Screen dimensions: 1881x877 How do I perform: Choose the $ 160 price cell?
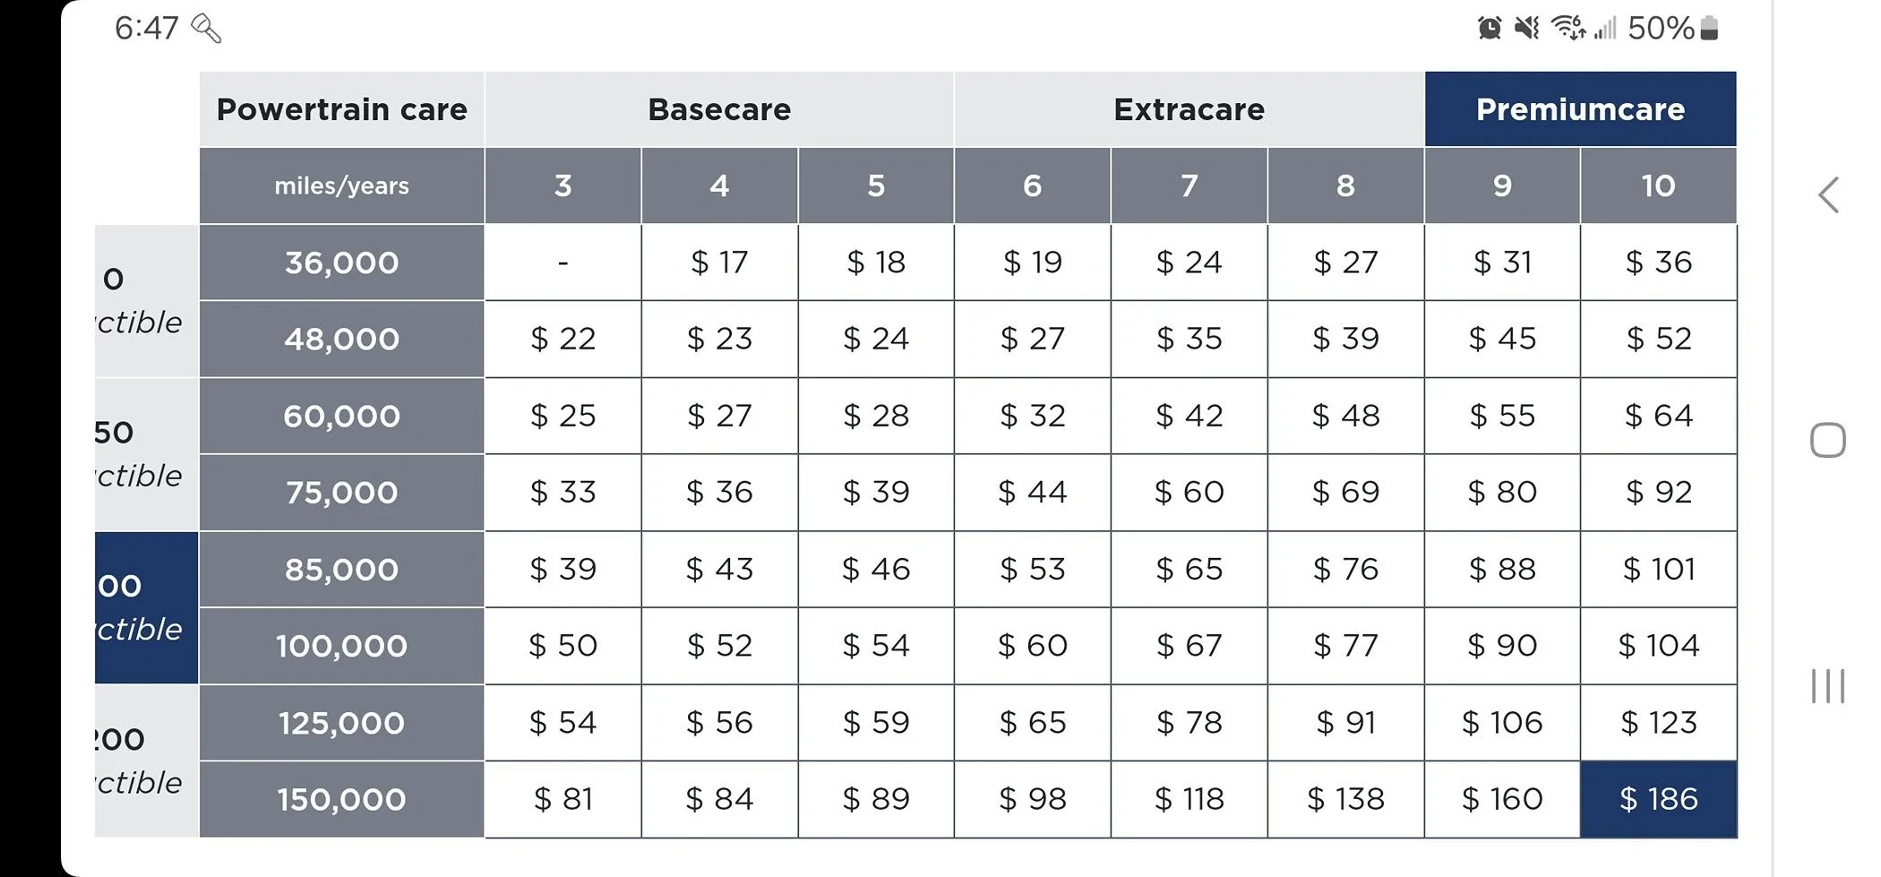click(x=1502, y=799)
